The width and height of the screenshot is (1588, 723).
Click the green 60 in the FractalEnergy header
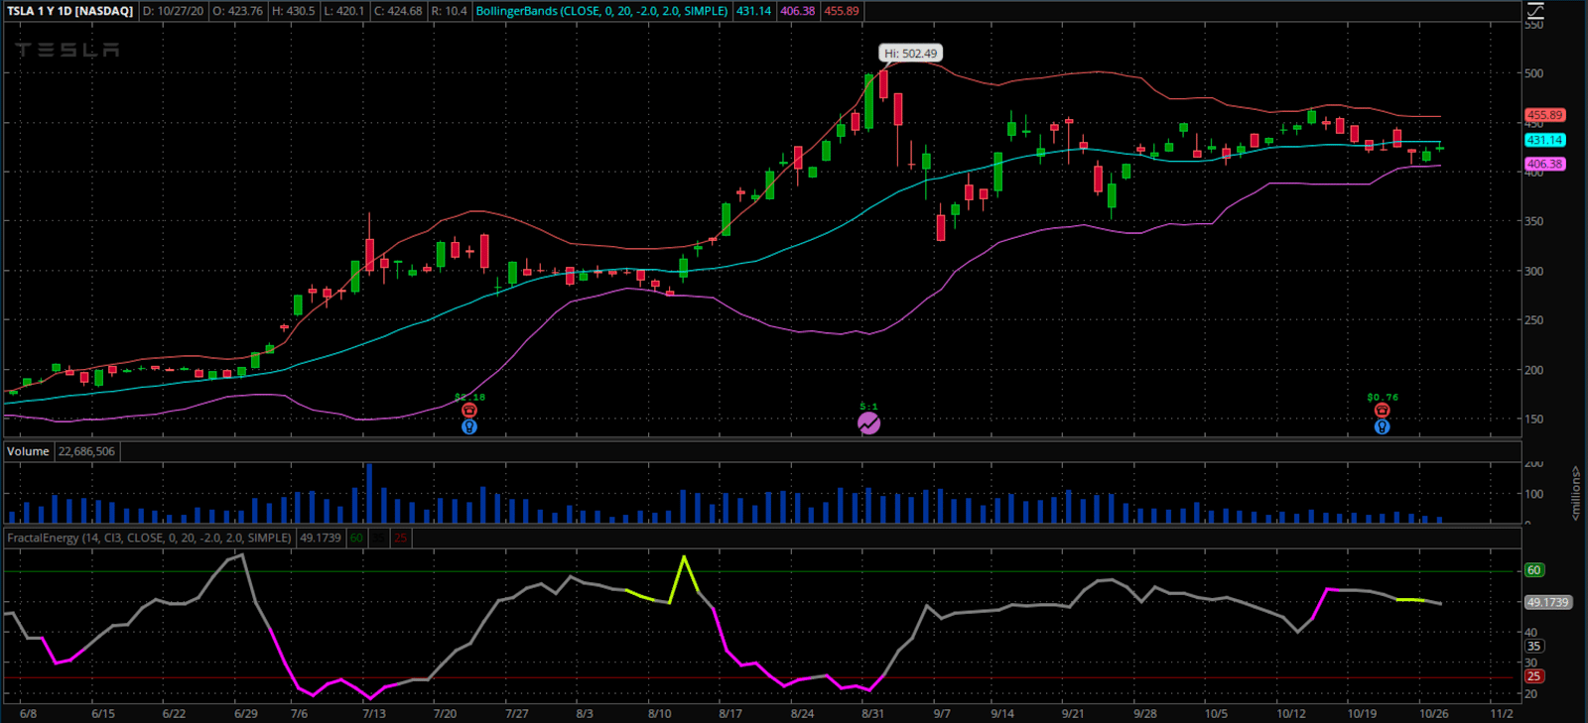356,538
